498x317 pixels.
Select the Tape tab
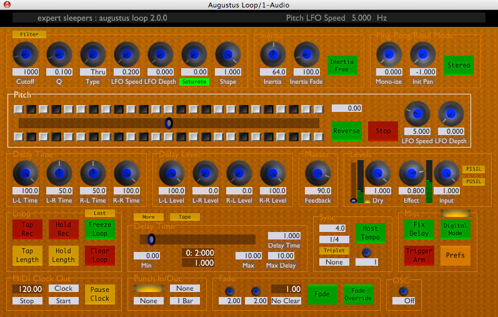pyautogui.click(x=185, y=217)
